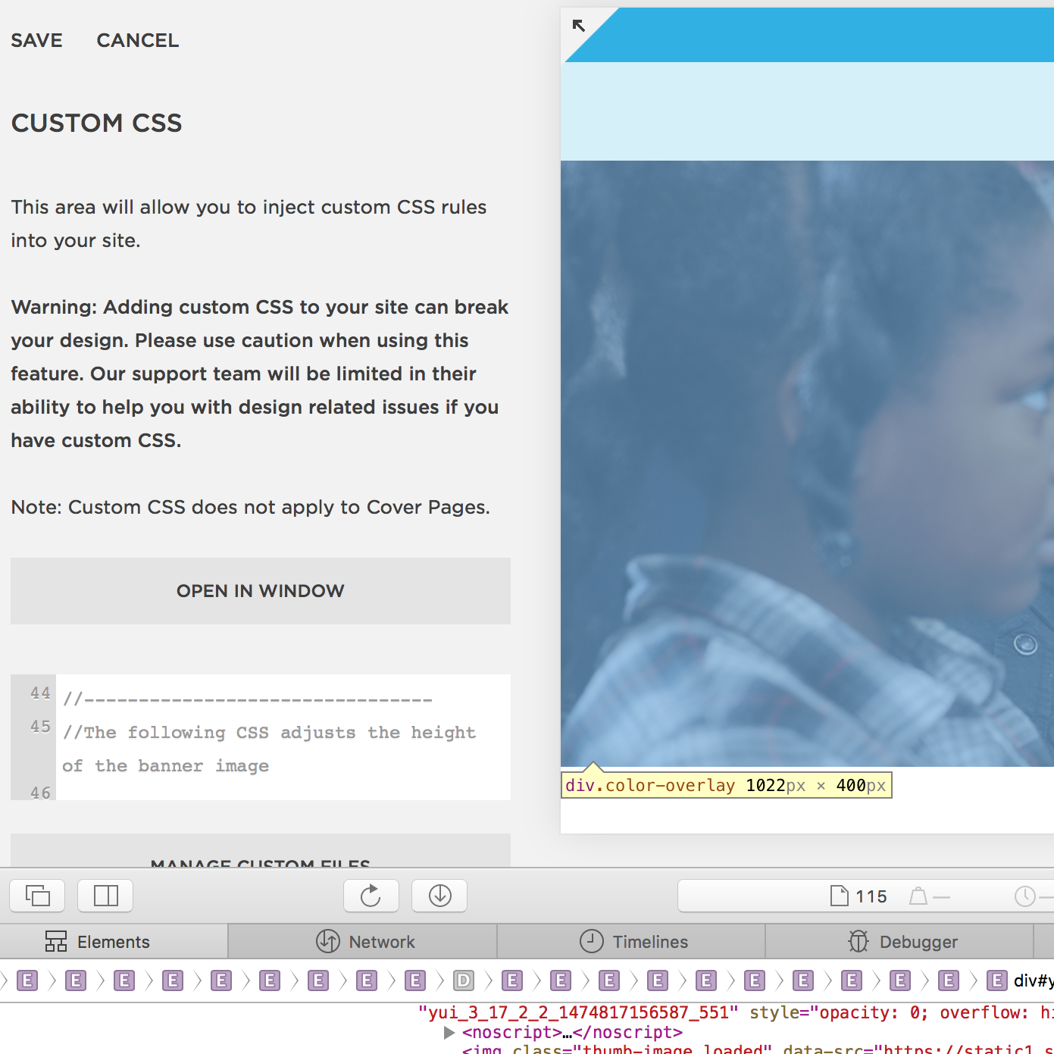Open the CSS editor in a window

[261, 591]
